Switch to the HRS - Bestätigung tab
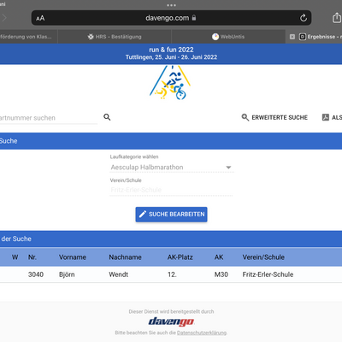 115,37
